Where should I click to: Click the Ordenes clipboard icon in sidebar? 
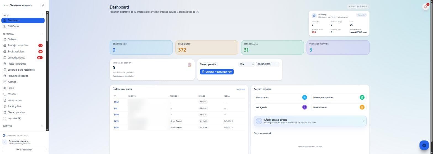pyautogui.click(x=5, y=39)
